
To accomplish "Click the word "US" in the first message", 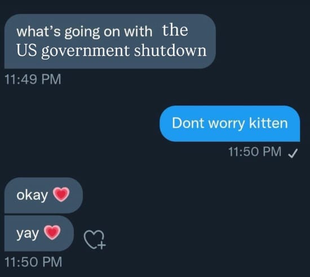I will [x=26, y=51].
